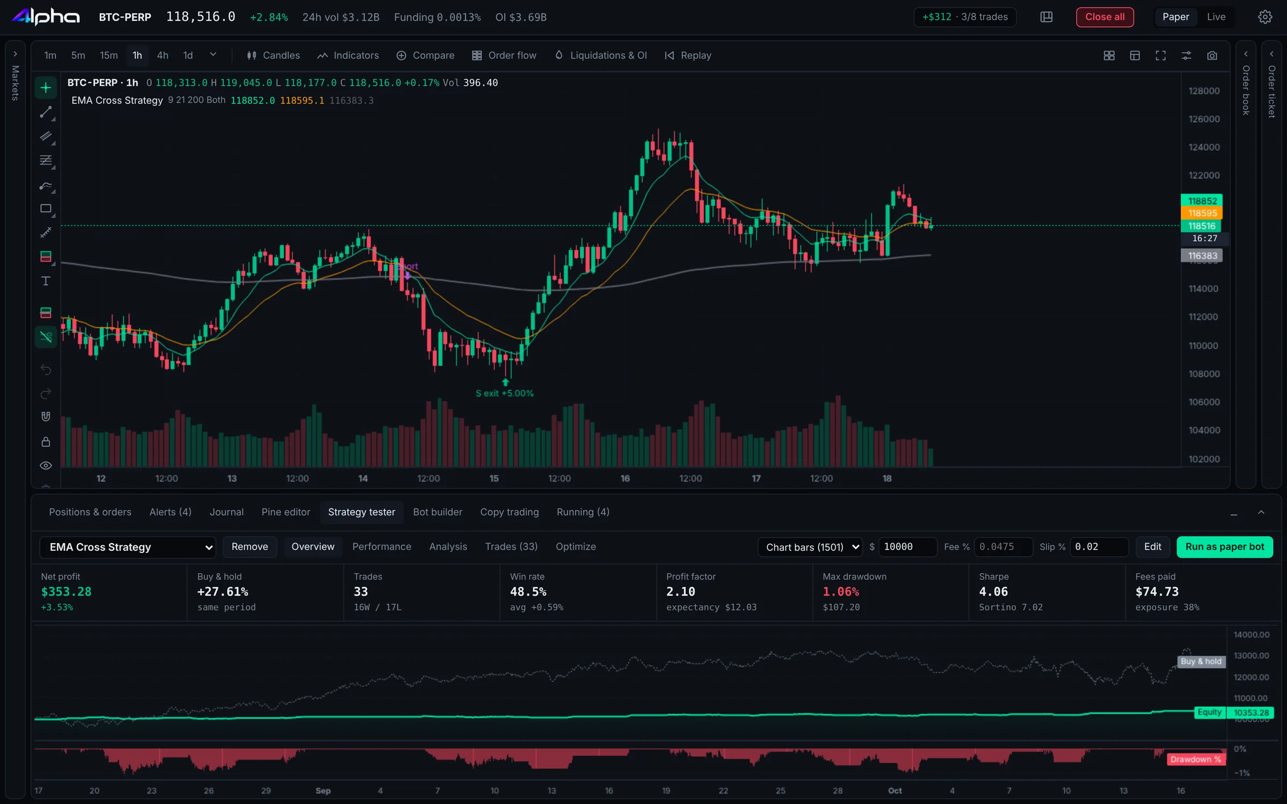This screenshot has width=1287, height=804.
Task: Toggle drawings visibility eye icon
Action: [x=46, y=465]
